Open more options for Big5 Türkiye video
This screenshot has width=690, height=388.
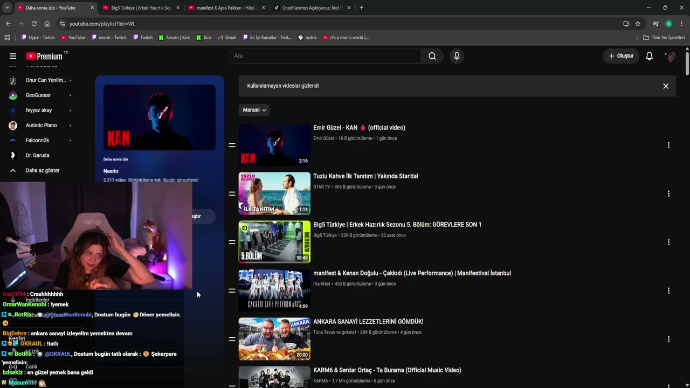click(x=668, y=242)
